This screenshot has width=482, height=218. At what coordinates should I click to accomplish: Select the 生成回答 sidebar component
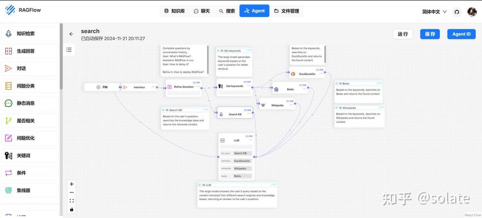click(30, 51)
